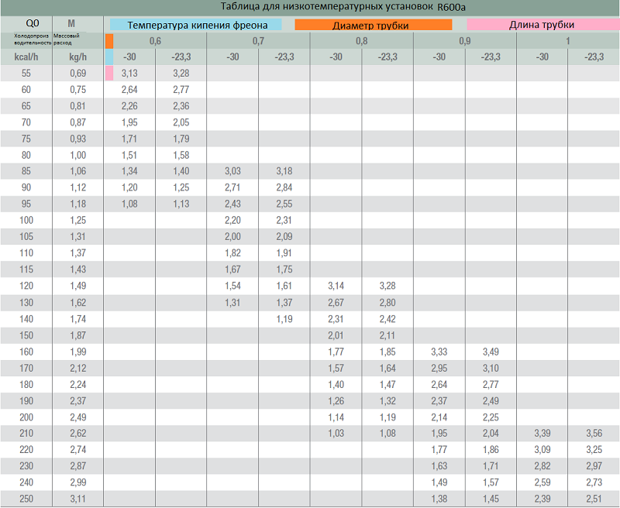Click the length value 3,13
The width and height of the screenshot is (620, 508).
[x=129, y=74]
